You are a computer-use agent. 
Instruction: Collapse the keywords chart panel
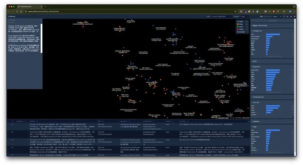pyautogui.click(x=256, y=67)
